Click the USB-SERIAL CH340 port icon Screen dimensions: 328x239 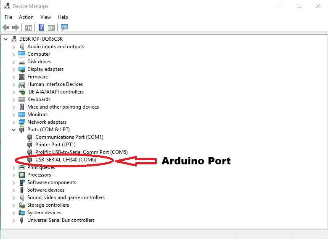[x=30, y=160]
